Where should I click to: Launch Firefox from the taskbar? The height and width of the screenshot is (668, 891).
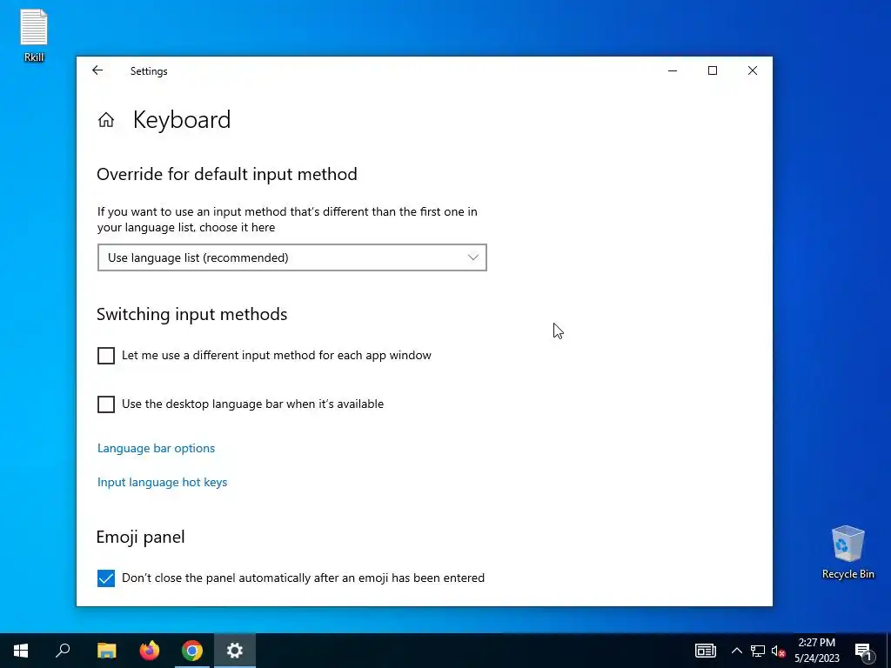[x=150, y=651]
